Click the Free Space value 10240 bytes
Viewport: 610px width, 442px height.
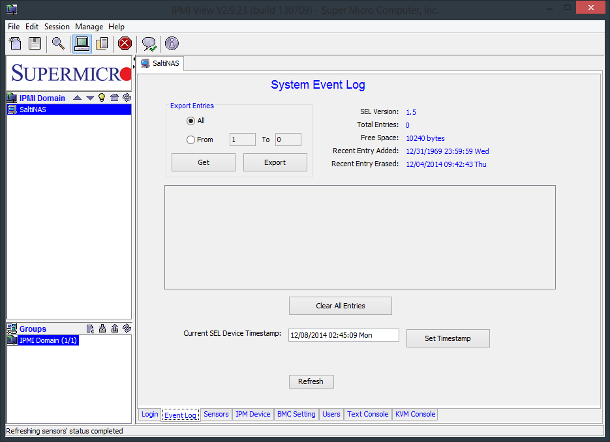[425, 138]
